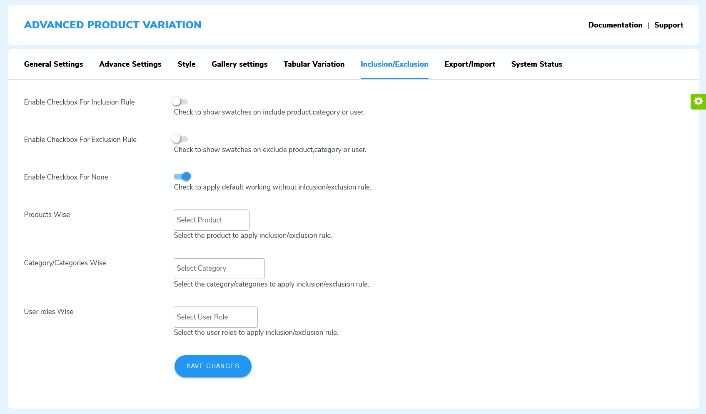This screenshot has height=414, width=706.
Task: Click 'Select the product to apply' help text
Action: (x=253, y=235)
